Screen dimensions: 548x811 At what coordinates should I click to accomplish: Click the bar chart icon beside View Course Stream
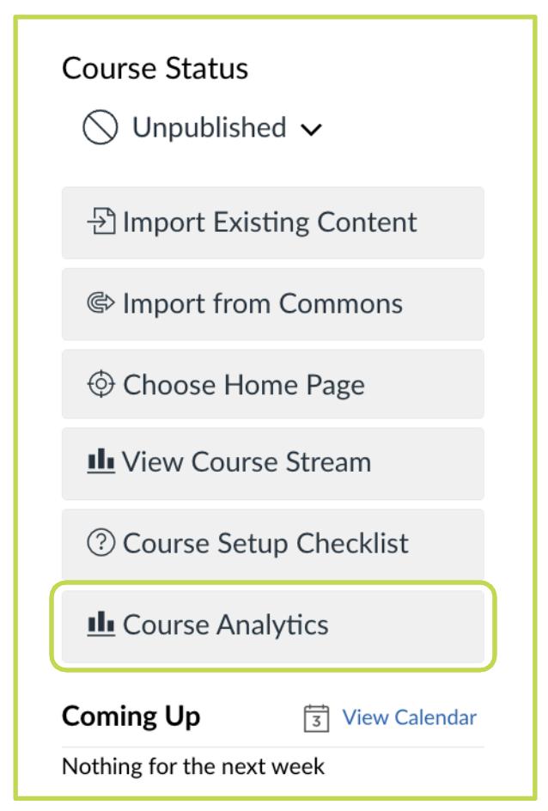106,463
